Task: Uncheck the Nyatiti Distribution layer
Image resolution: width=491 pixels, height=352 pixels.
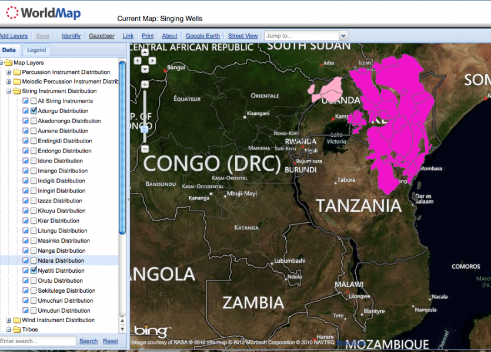Action: [x=34, y=271]
